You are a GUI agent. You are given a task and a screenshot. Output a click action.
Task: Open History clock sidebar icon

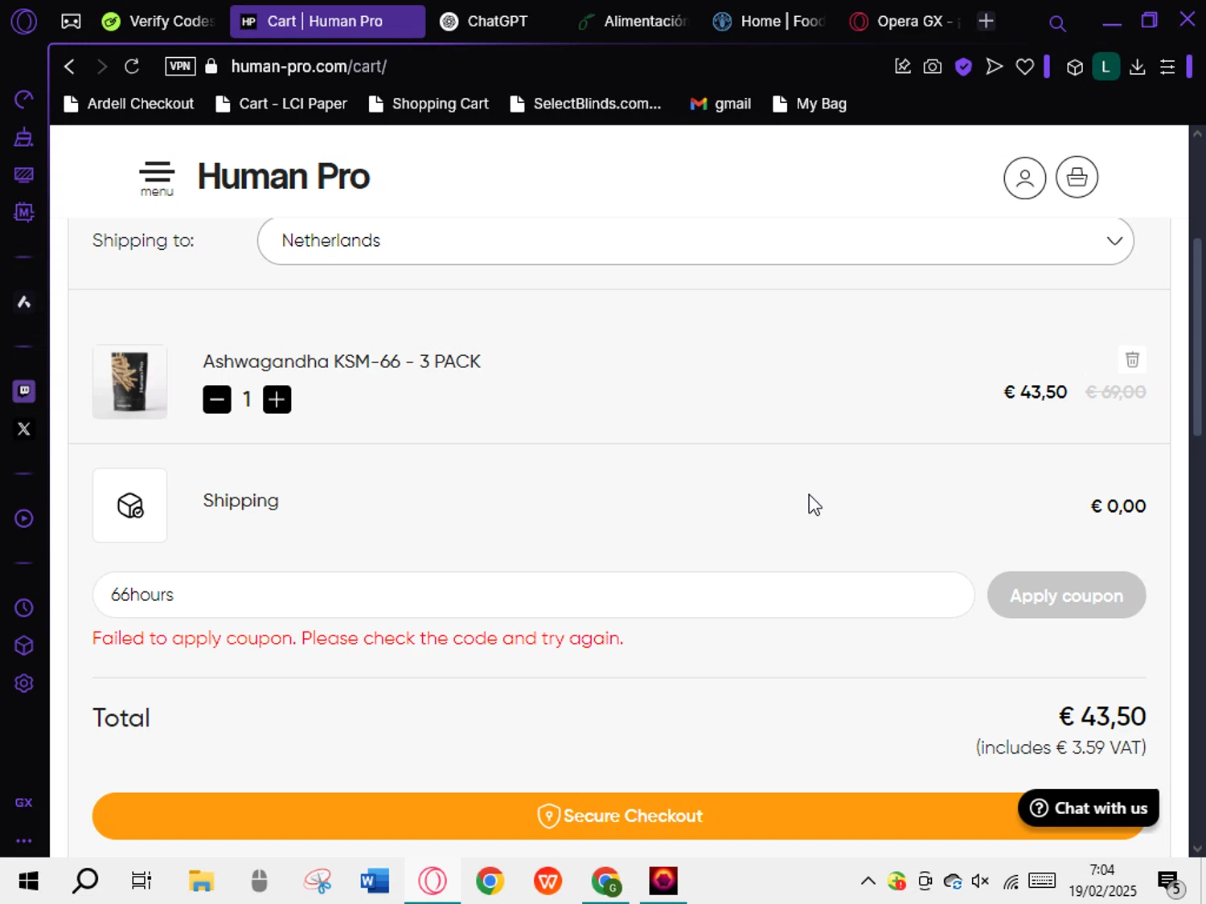coord(24,608)
